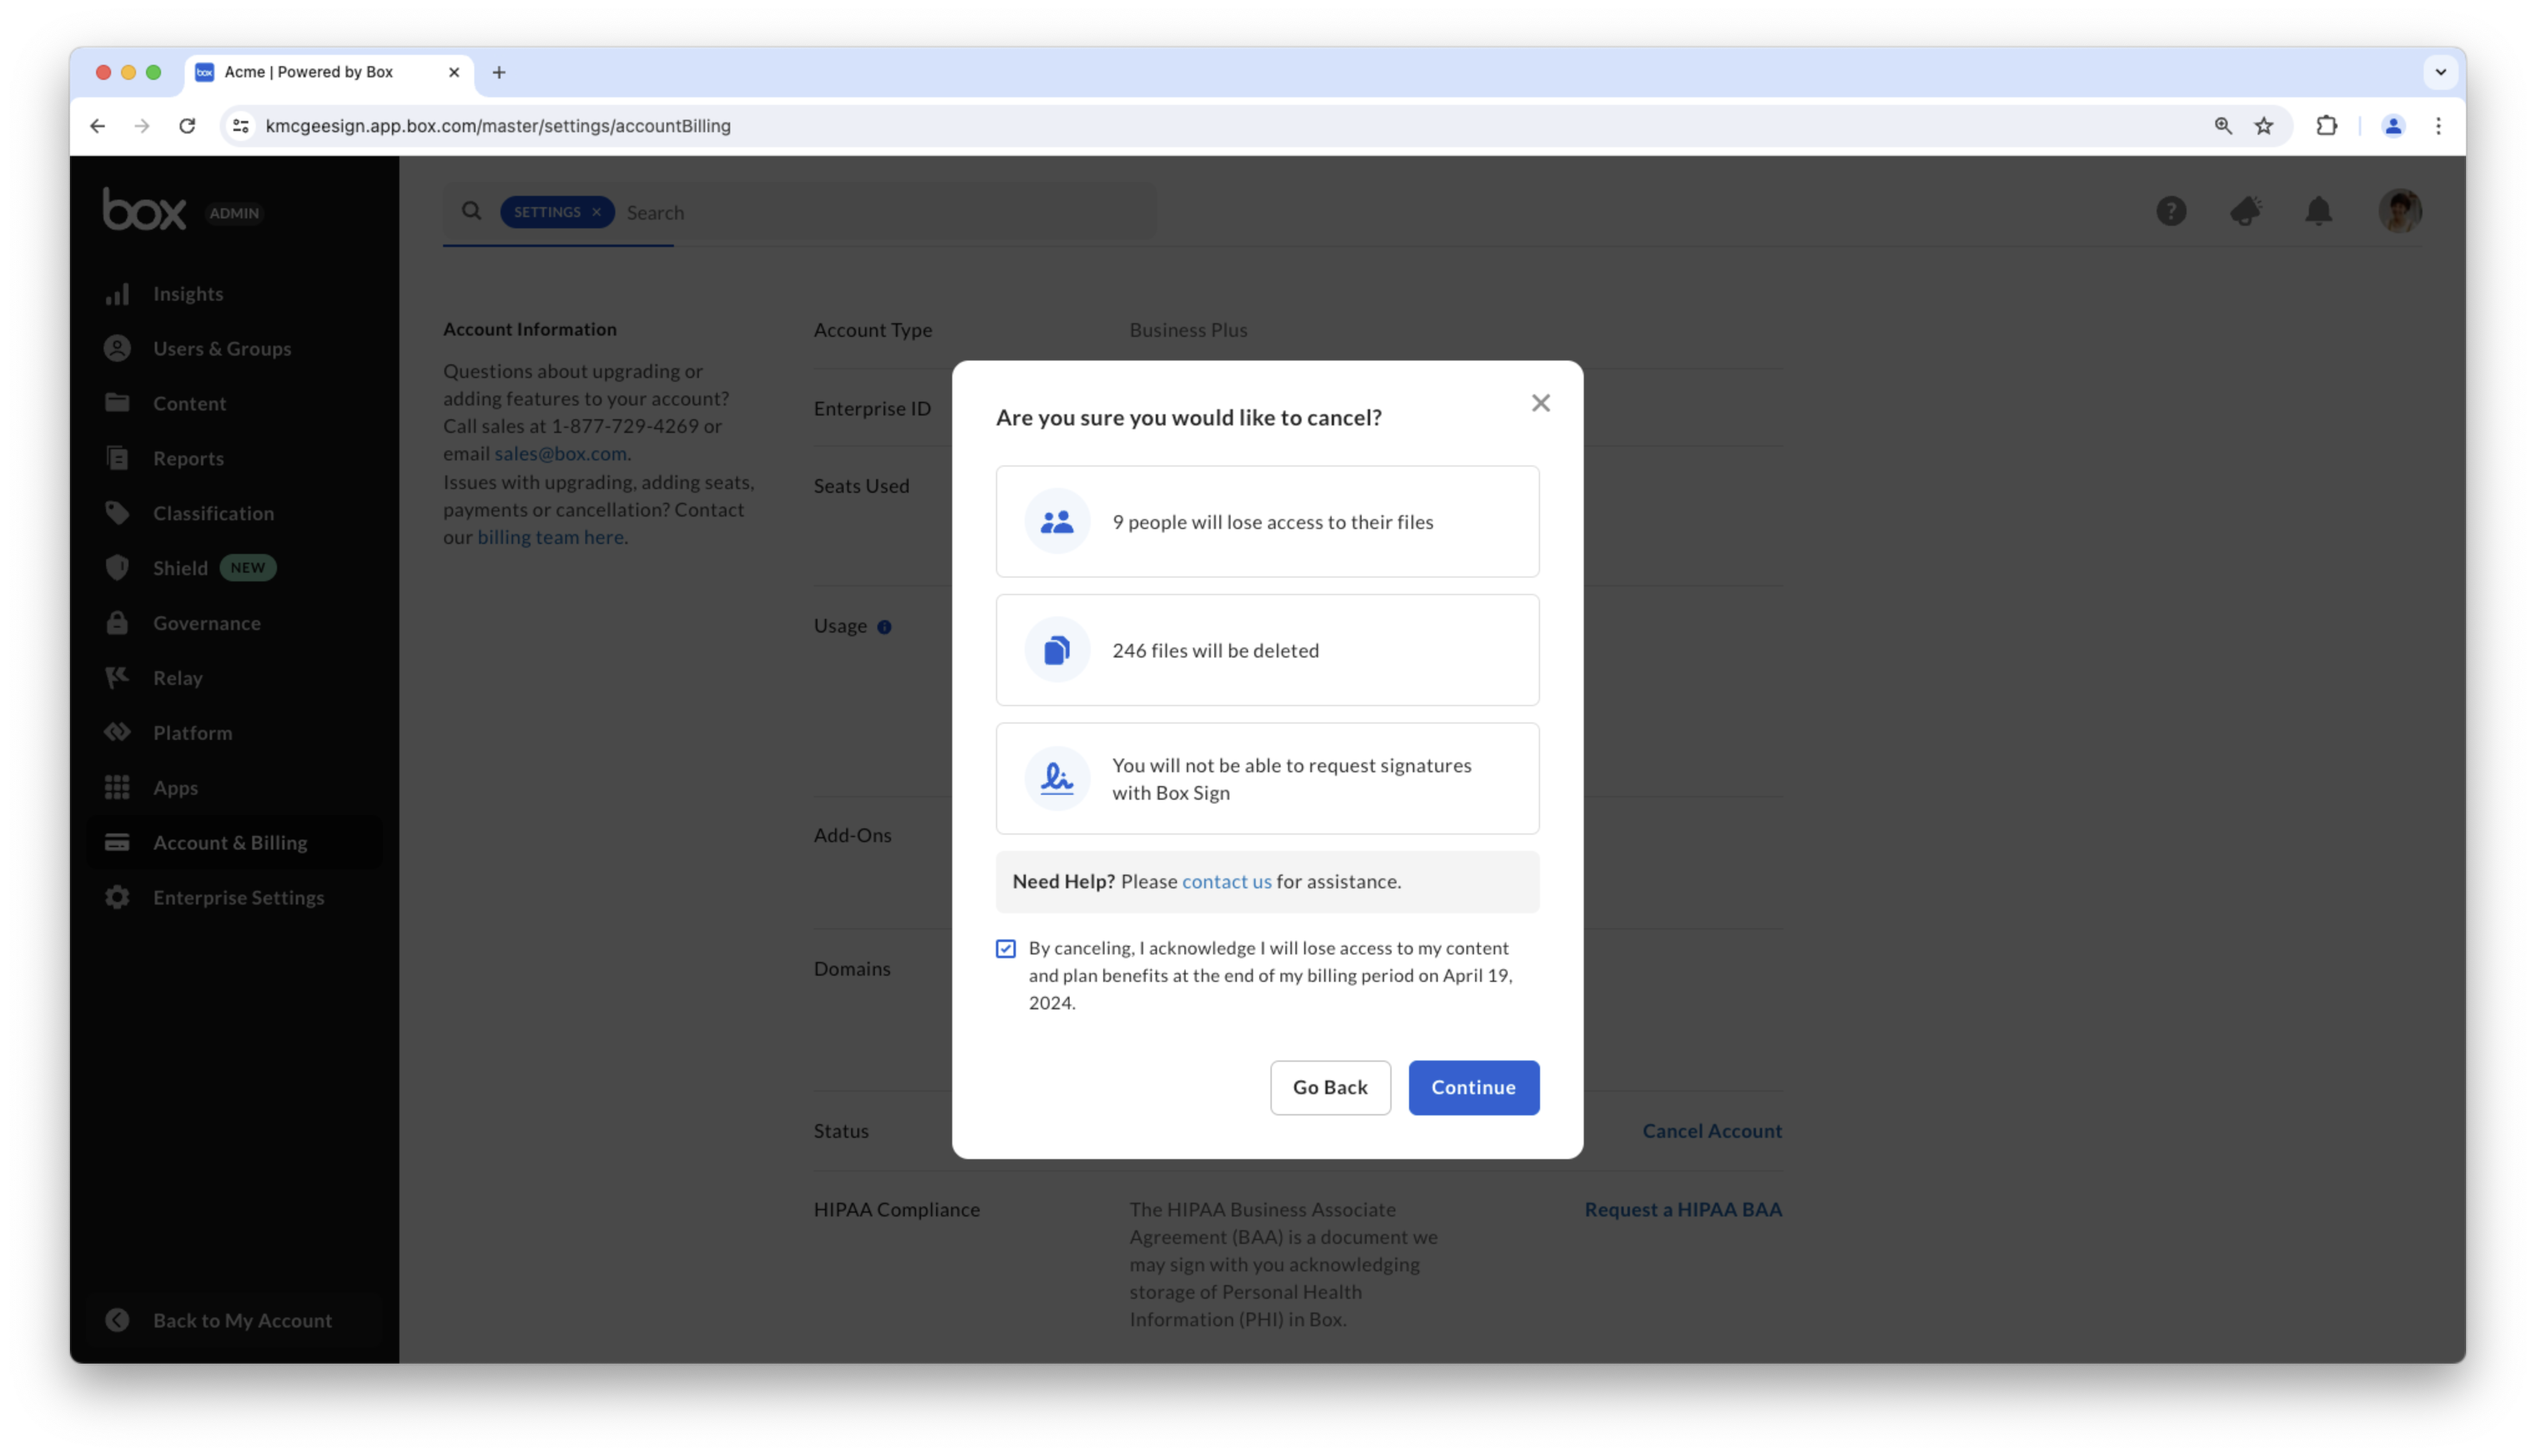This screenshot has width=2536, height=1456.
Task: Click the Box Sign signature icon
Action: tap(1056, 778)
